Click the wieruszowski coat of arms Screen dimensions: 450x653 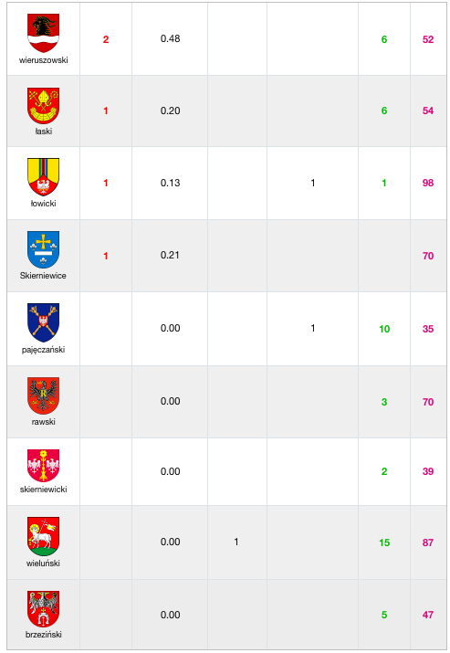[x=43, y=33]
